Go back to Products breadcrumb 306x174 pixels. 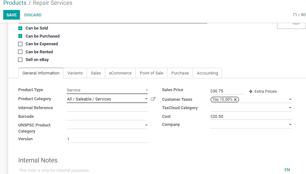click(15, 3)
